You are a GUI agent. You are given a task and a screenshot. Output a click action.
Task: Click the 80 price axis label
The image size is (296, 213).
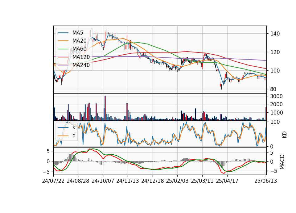click(273, 89)
